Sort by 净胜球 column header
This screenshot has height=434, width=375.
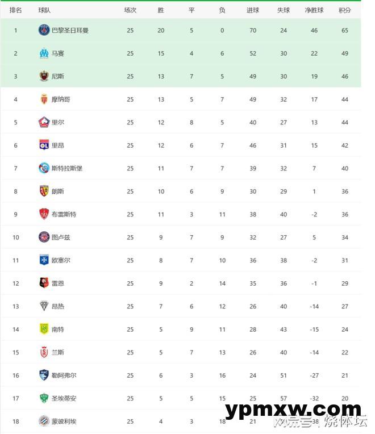314,10
